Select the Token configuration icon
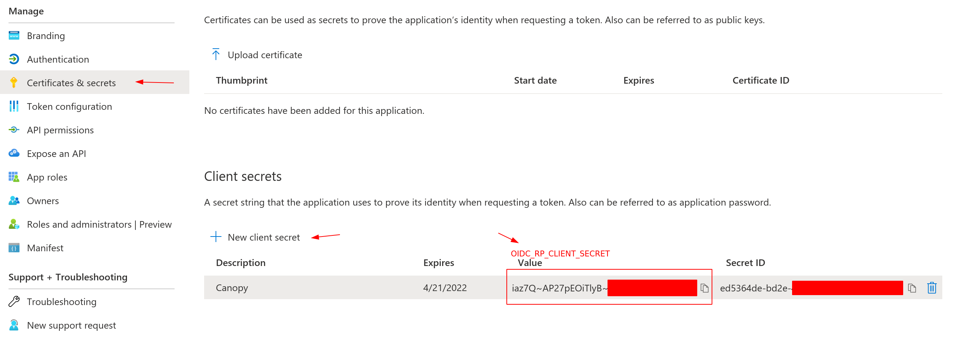This screenshot has width=953, height=343. click(x=14, y=106)
